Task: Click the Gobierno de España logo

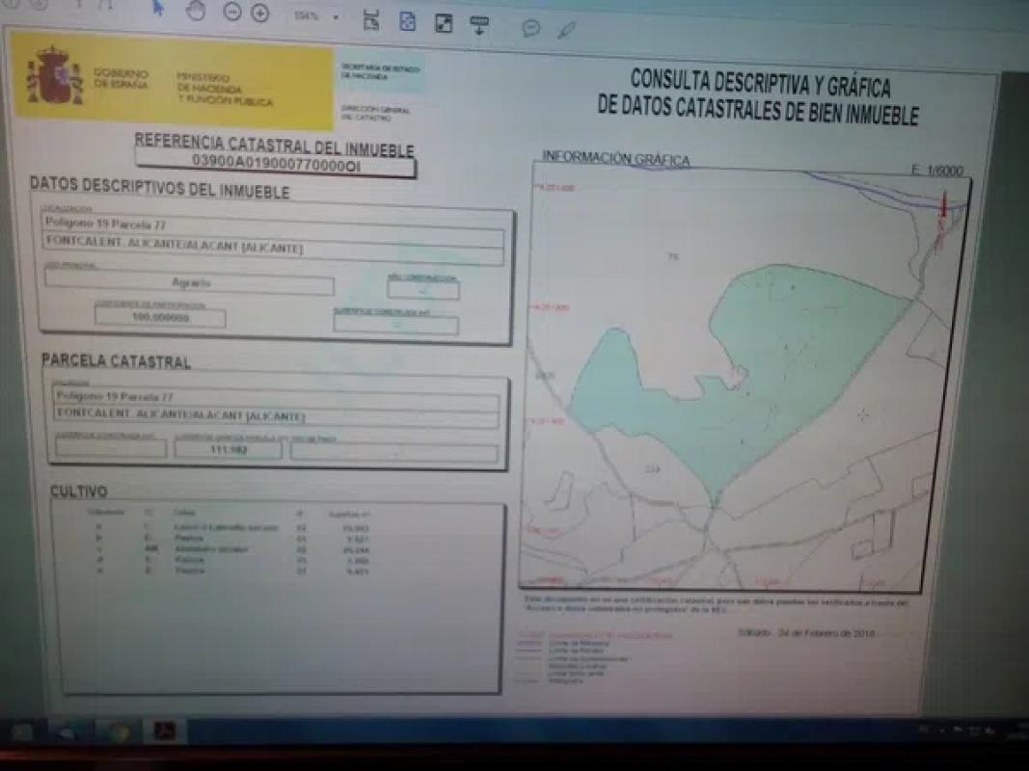Action: point(55,77)
